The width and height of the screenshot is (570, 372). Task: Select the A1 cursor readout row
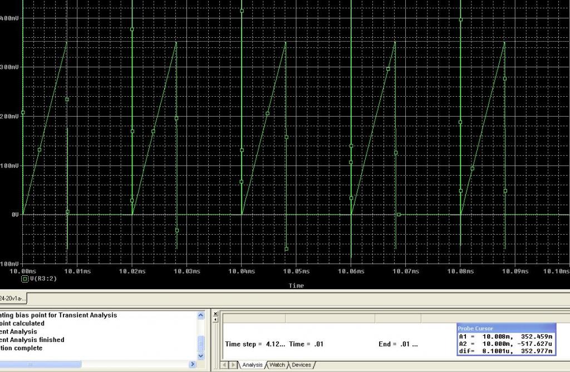point(505,336)
